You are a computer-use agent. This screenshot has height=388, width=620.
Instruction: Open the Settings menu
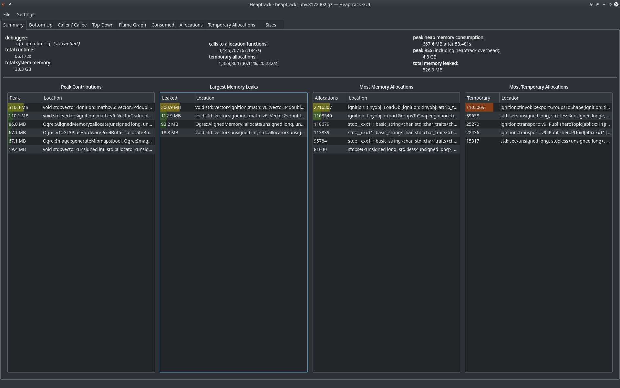26,14
